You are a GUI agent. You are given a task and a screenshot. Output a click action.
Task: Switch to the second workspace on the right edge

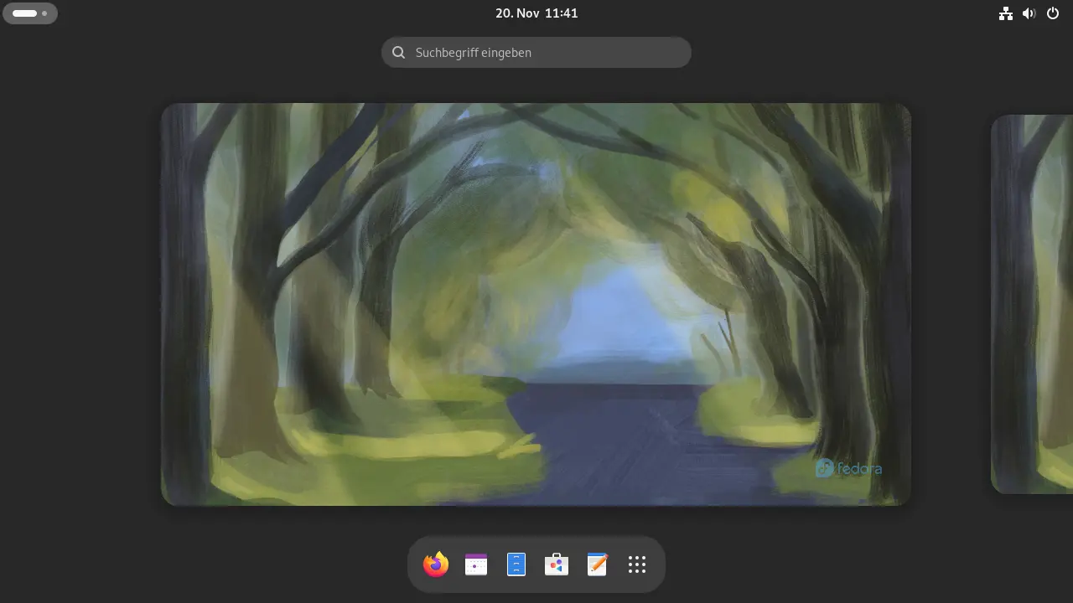(x=1033, y=303)
